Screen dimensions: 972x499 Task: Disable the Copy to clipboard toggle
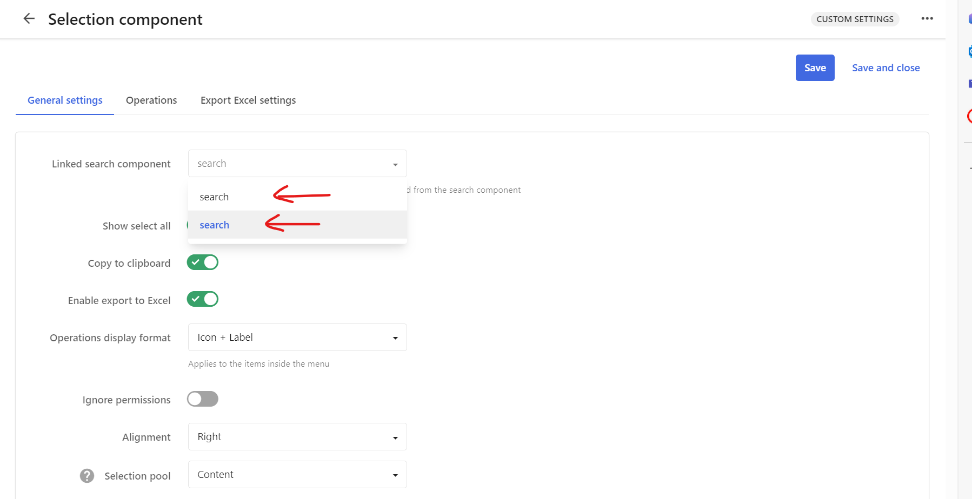point(203,262)
